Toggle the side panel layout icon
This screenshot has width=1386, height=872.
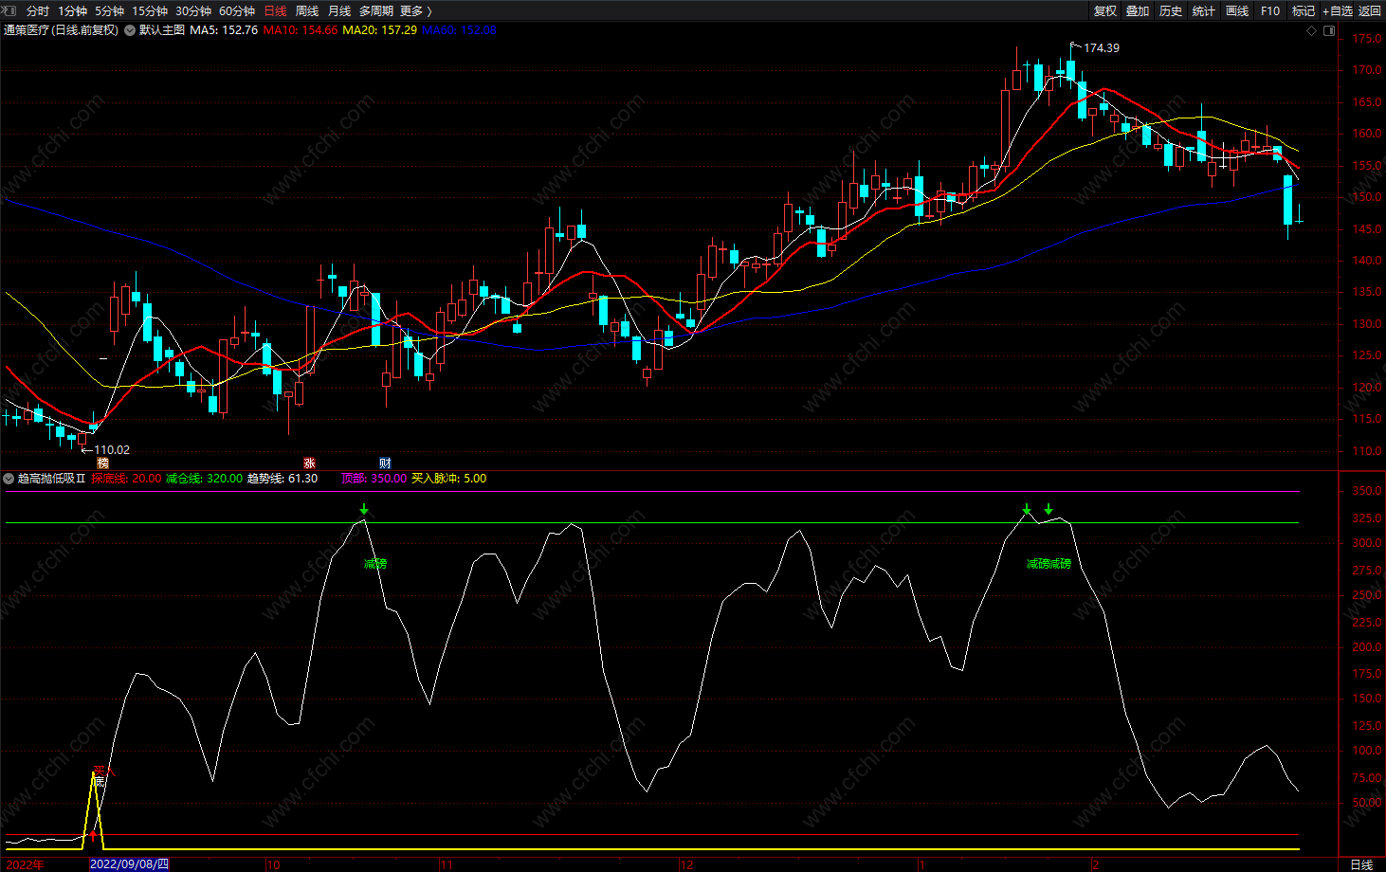click(1329, 30)
